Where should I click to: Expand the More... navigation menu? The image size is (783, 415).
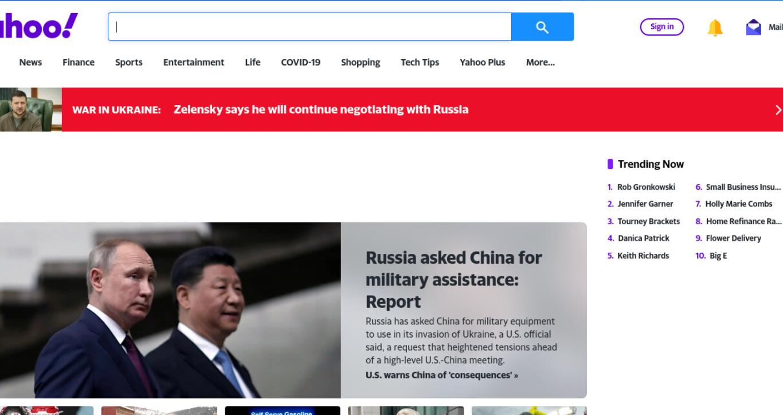(540, 62)
